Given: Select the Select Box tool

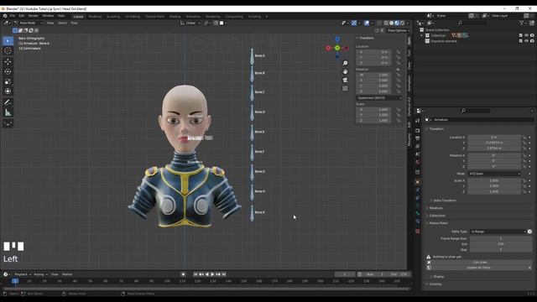Looking at the screenshot, I should (8, 41).
